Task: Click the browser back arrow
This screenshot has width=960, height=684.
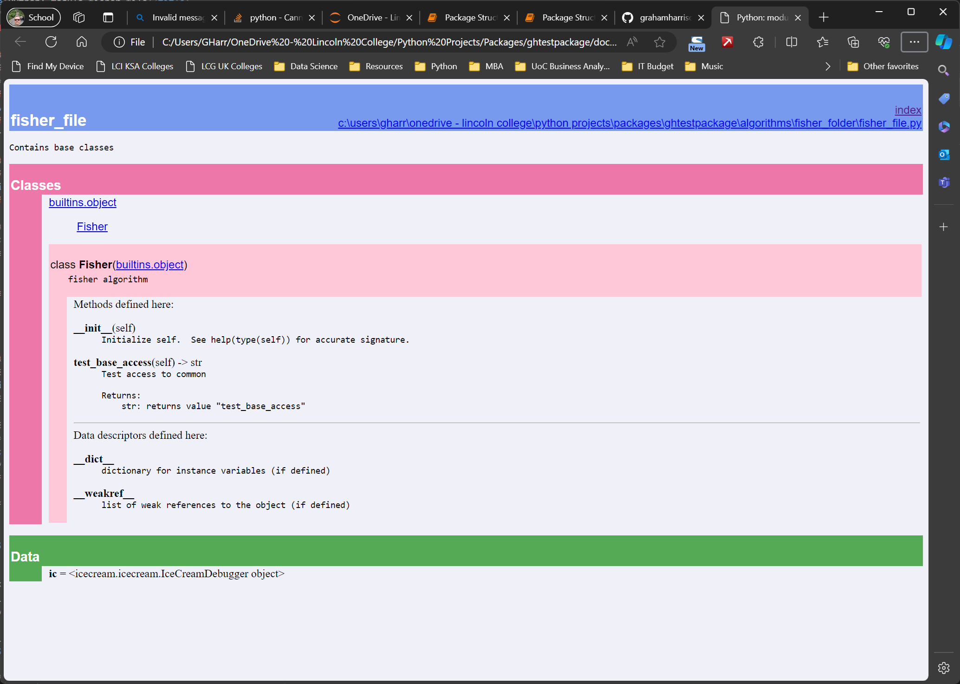Action: 20,42
